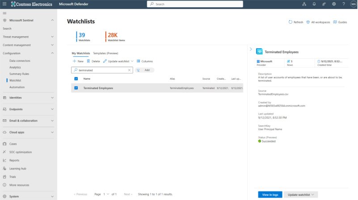
Task: Sort by the Name column header
Action: click(87, 79)
